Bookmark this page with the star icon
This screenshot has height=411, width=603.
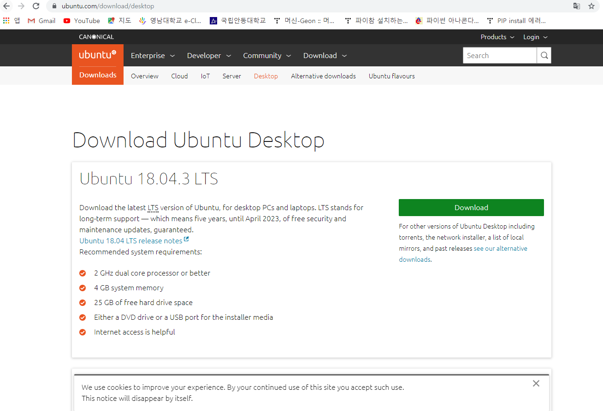click(591, 6)
